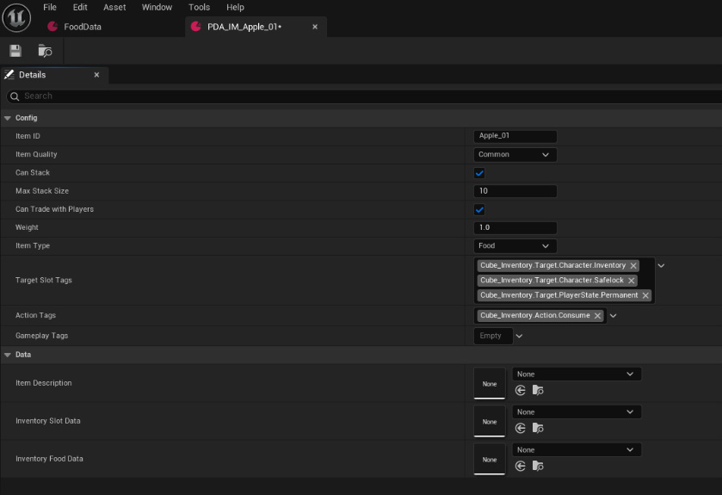Screen dimensions: 722x495
Task: Click the PDA_IM_Apple_01 tab asset icon
Action: [196, 27]
